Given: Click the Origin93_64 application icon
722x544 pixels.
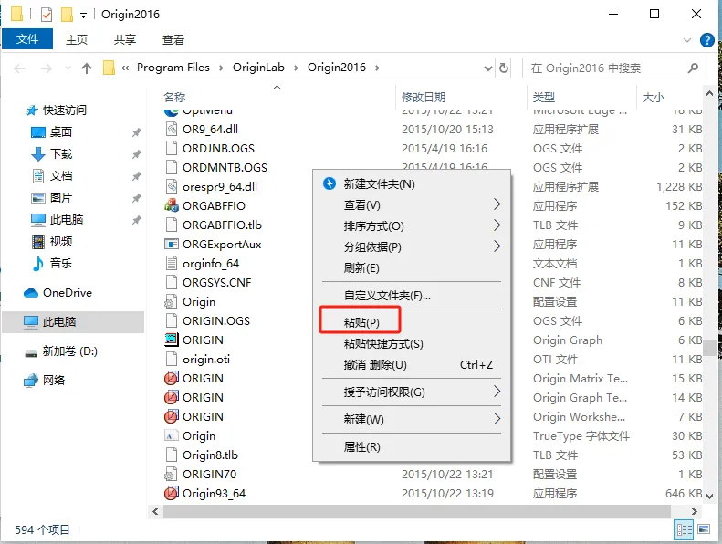Looking at the screenshot, I should click(x=172, y=493).
